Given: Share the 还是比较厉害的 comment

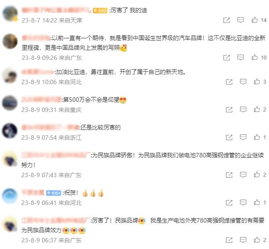Looking at the screenshot, I should 229,138.
